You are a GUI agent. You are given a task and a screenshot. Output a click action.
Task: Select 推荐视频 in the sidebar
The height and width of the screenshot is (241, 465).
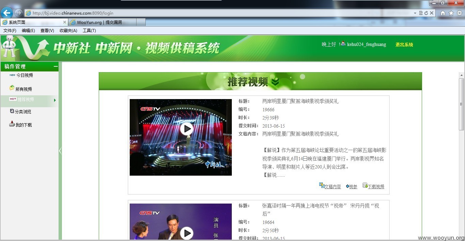(26, 99)
